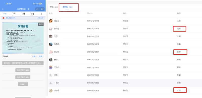Click the red speaker live-audio icon
202x98 pixels.
tap(4, 18)
